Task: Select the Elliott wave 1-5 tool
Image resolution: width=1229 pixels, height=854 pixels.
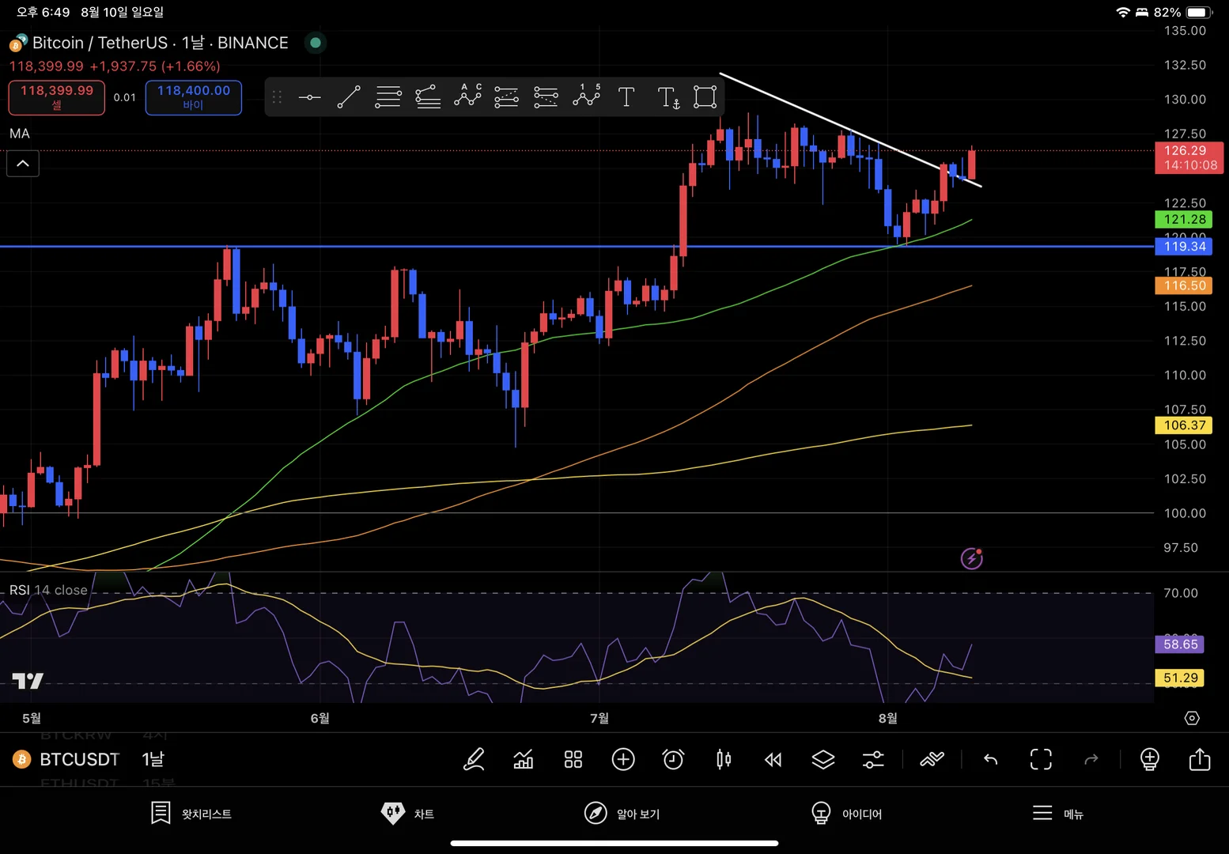Action: point(586,96)
